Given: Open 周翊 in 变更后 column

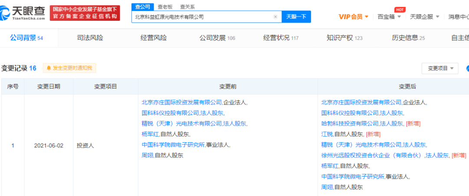Looking at the screenshot, I should [x=327, y=187].
